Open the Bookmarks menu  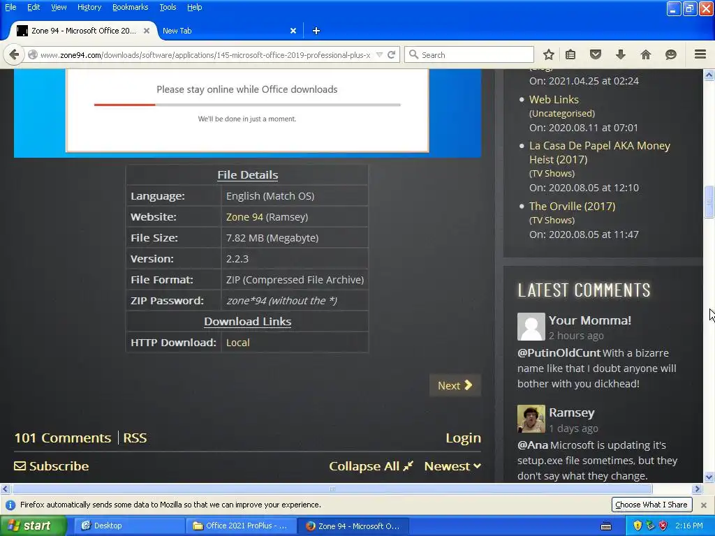[x=131, y=7]
